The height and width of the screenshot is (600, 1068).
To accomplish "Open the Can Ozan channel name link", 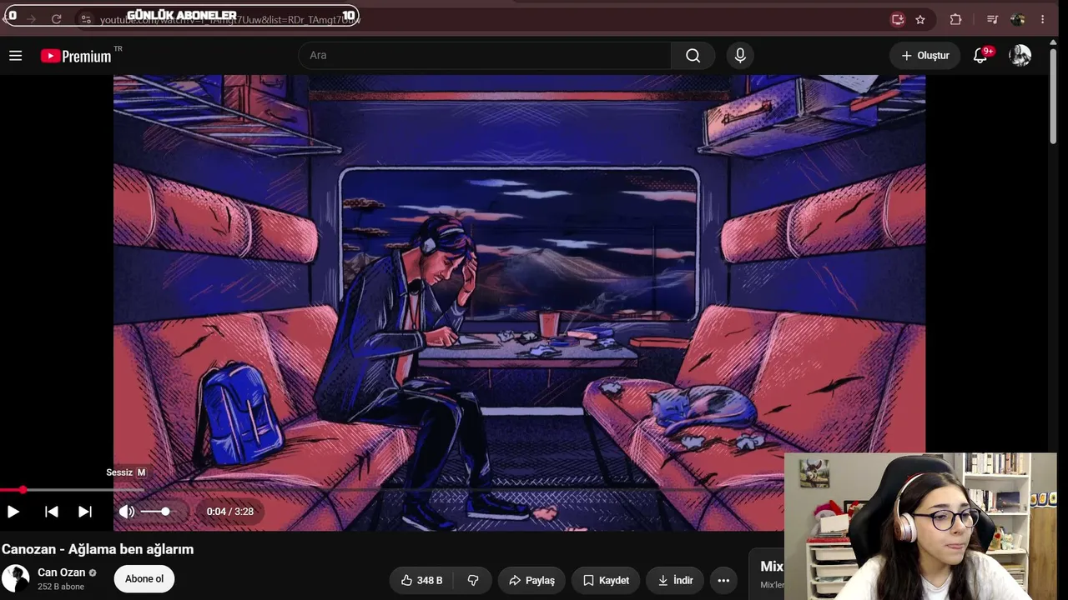I will [61, 572].
